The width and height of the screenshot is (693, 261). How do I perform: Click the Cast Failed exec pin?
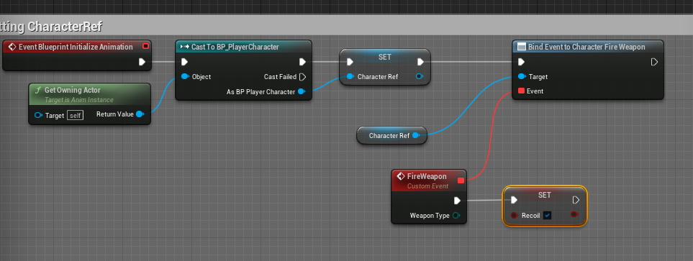click(x=302, y=77)
